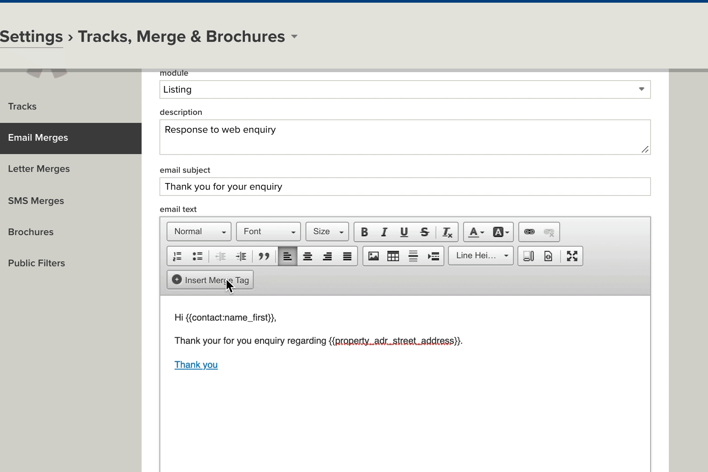This screenshot has height=472, width=708.
Task: View the document source
Action: point(548,256)
